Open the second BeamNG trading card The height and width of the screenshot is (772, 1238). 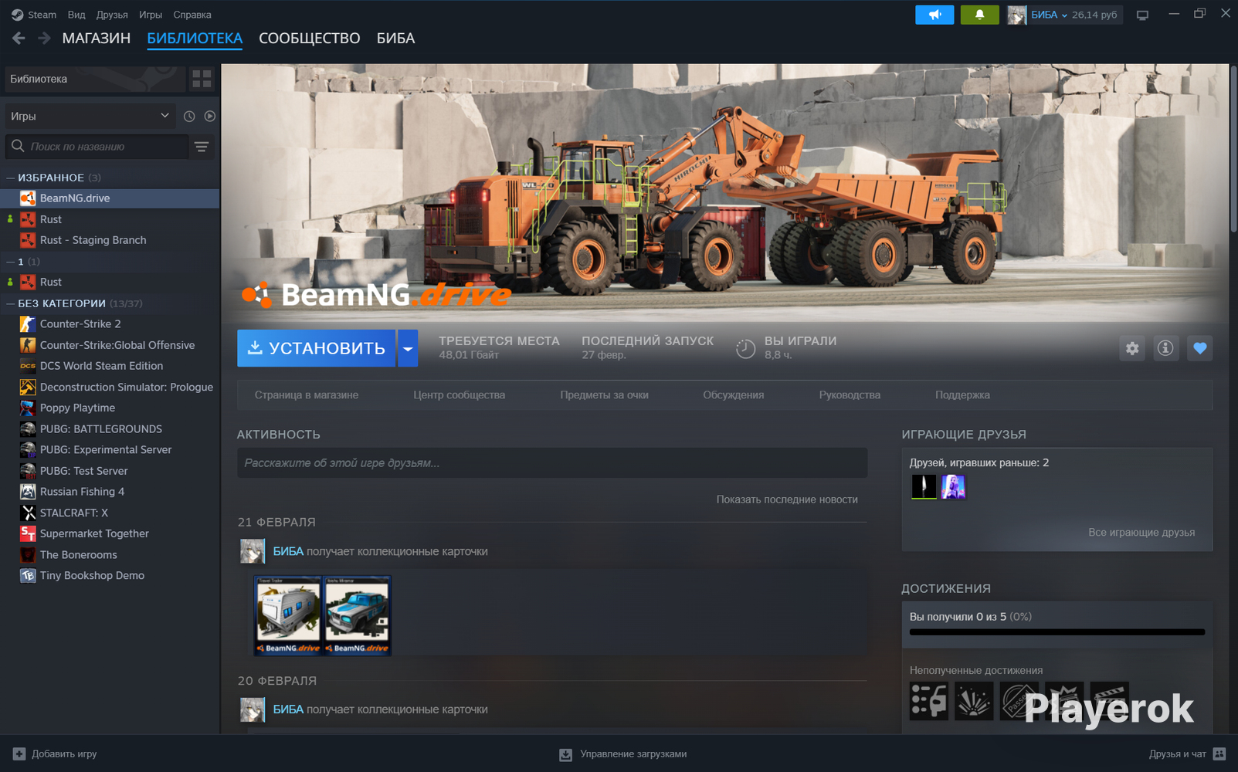(x=357, y=615)
